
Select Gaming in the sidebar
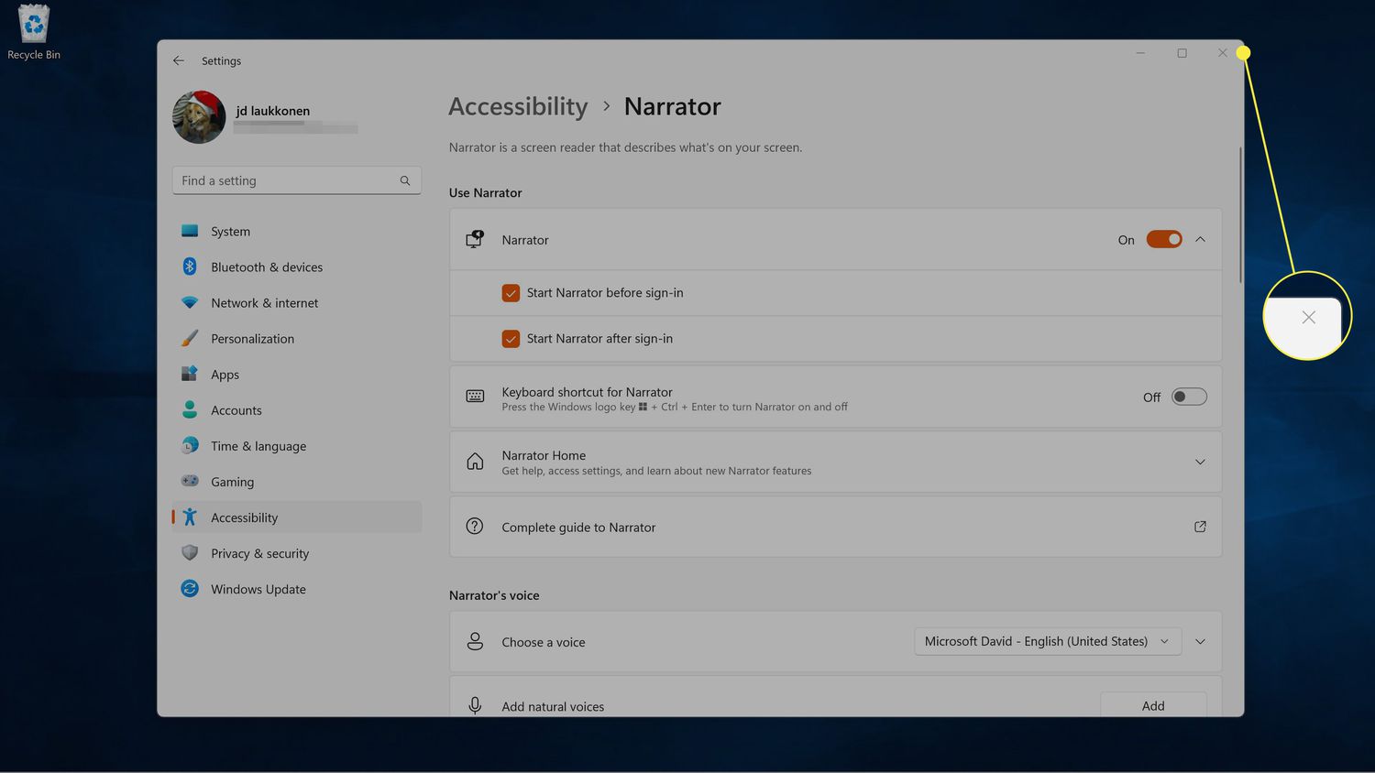[x=297, y=482]
